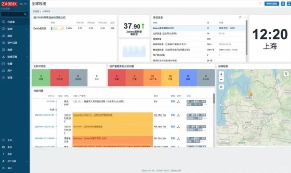Open the 支持 headset icon in sidebar
The width and height of the screenshot is (291, 173).
point(3,140)
